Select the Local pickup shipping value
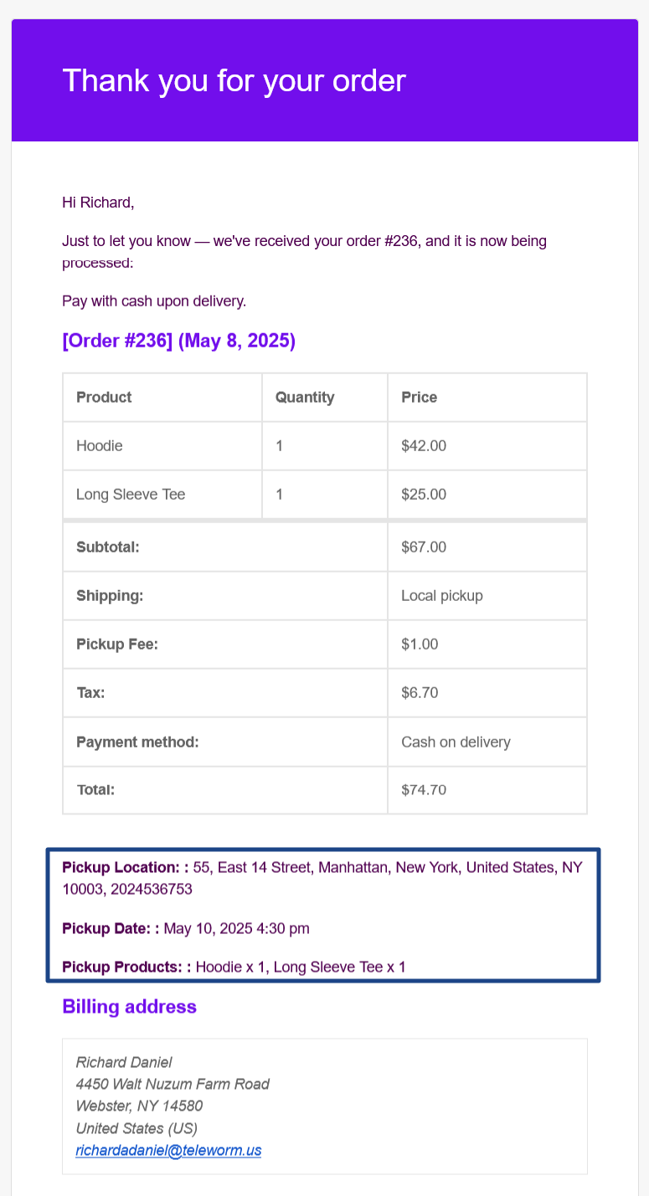The image size is (649, 1196). 442,596
